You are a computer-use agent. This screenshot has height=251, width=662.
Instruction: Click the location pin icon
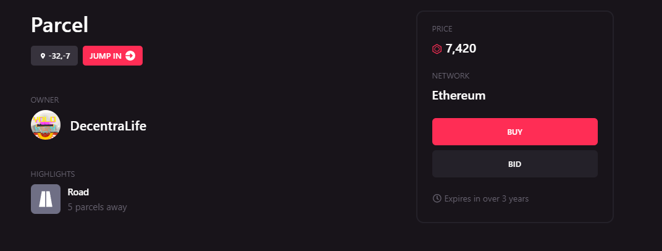pyautogui.click(x=42, y=56)
